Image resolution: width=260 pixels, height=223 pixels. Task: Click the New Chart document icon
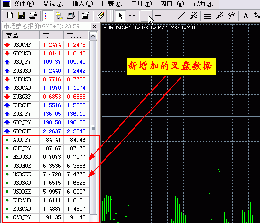click(10, 16)
